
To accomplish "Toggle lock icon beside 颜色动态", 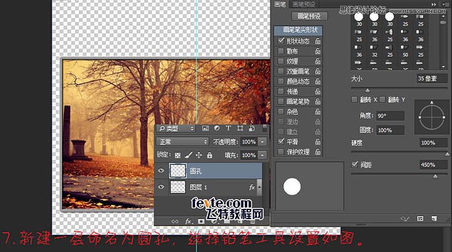I will point(318,81).
